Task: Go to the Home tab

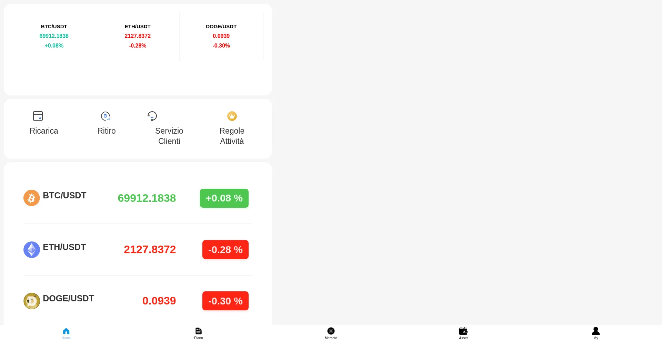Action: (x=66, y=333)
